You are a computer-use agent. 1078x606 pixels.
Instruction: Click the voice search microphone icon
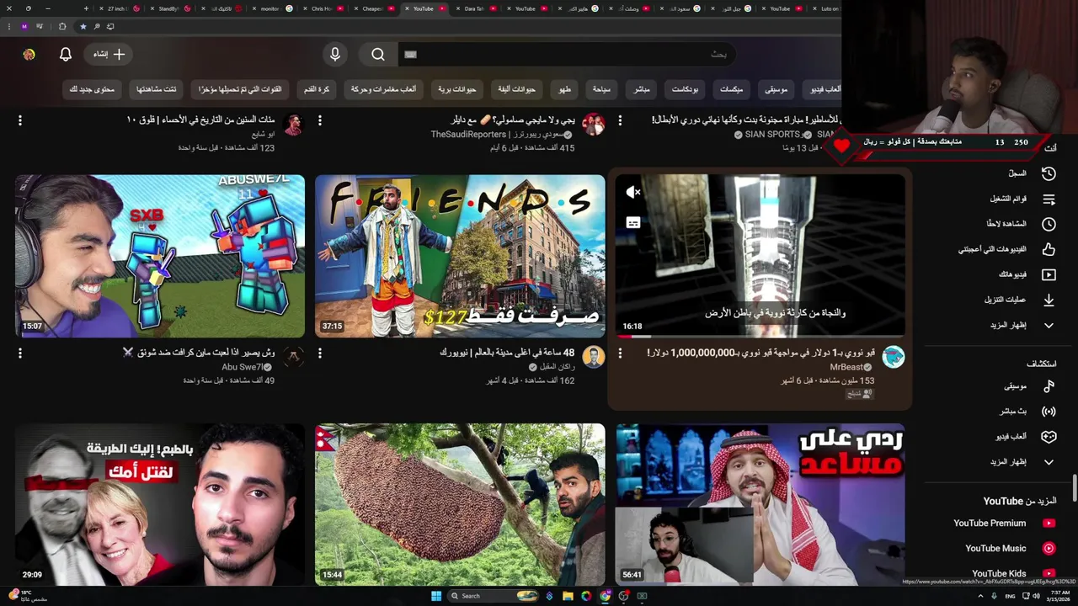click(x=335, y=54)
